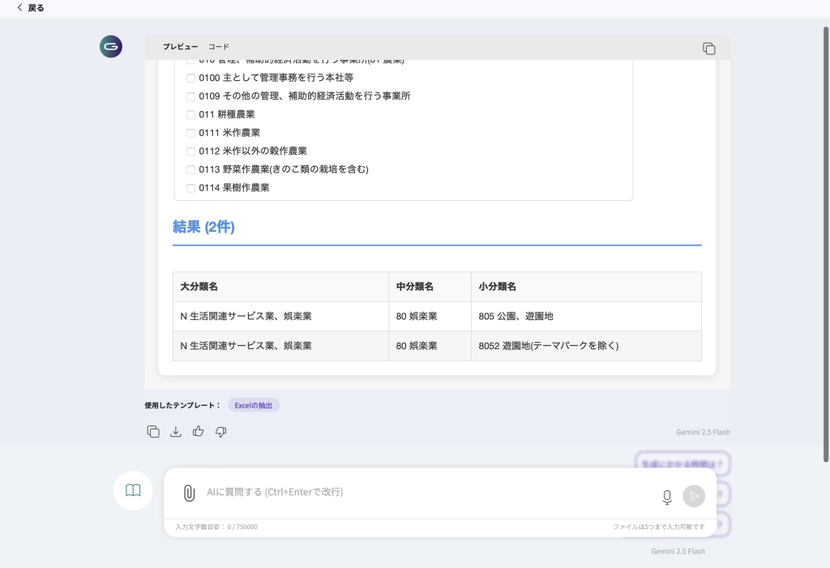This screenshot has width=830, height=568.
Task: Click the Excelの抽出 template tag
Action: (253, 405)
